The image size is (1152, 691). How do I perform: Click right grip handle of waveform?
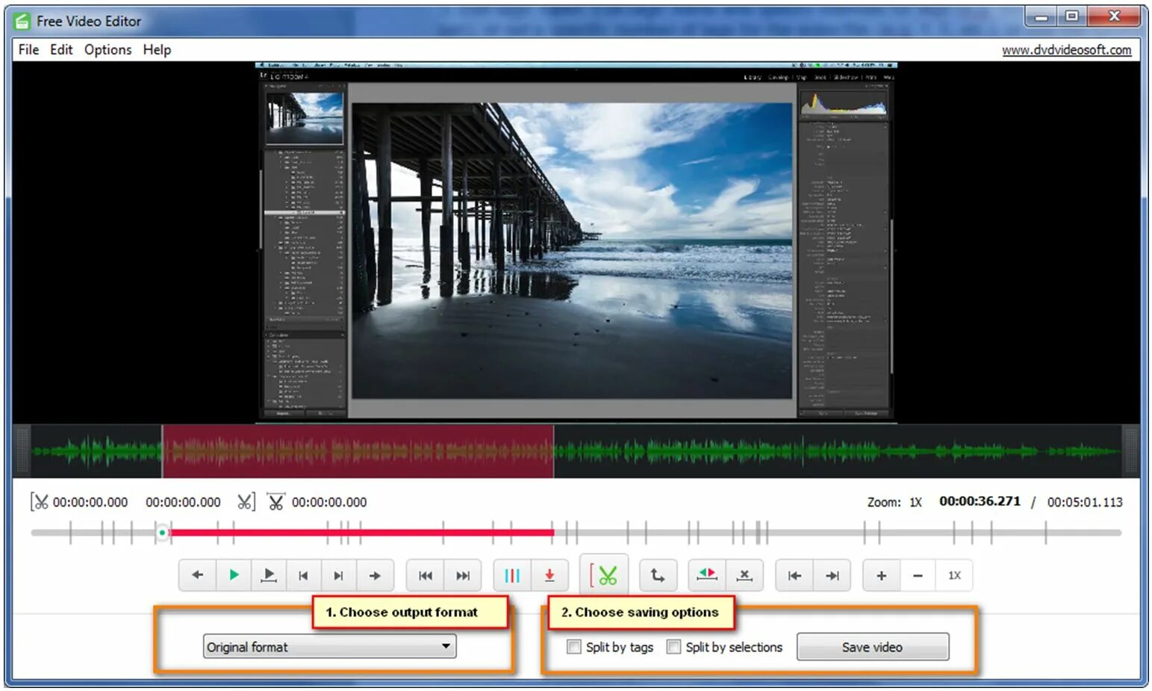coord(1130,451)
